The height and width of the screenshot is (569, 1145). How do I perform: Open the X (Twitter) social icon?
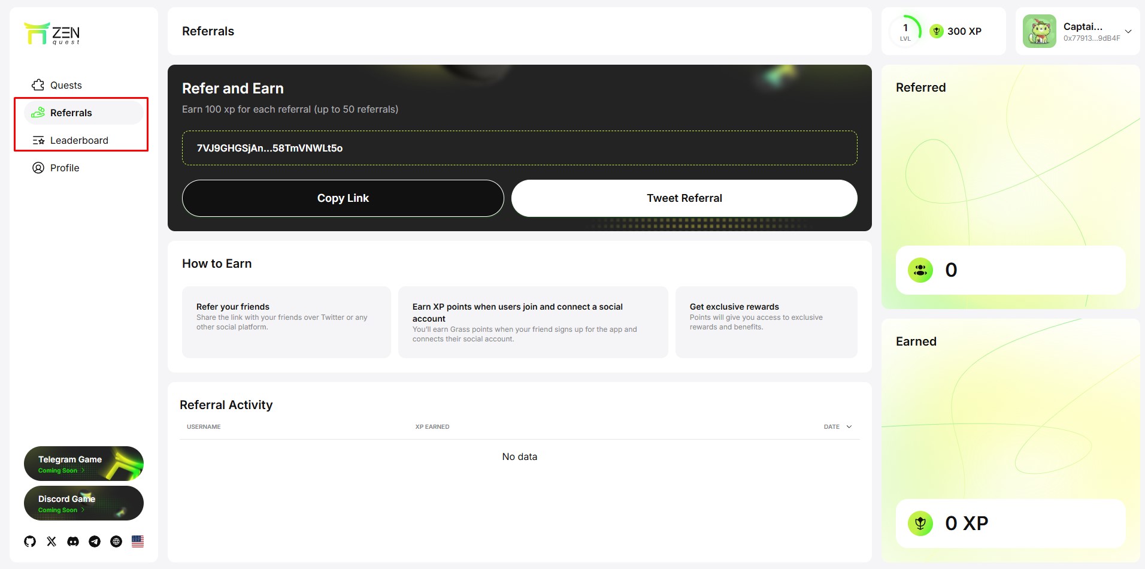(52, 541)
